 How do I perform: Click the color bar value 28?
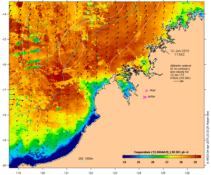[x=181, y=162]
